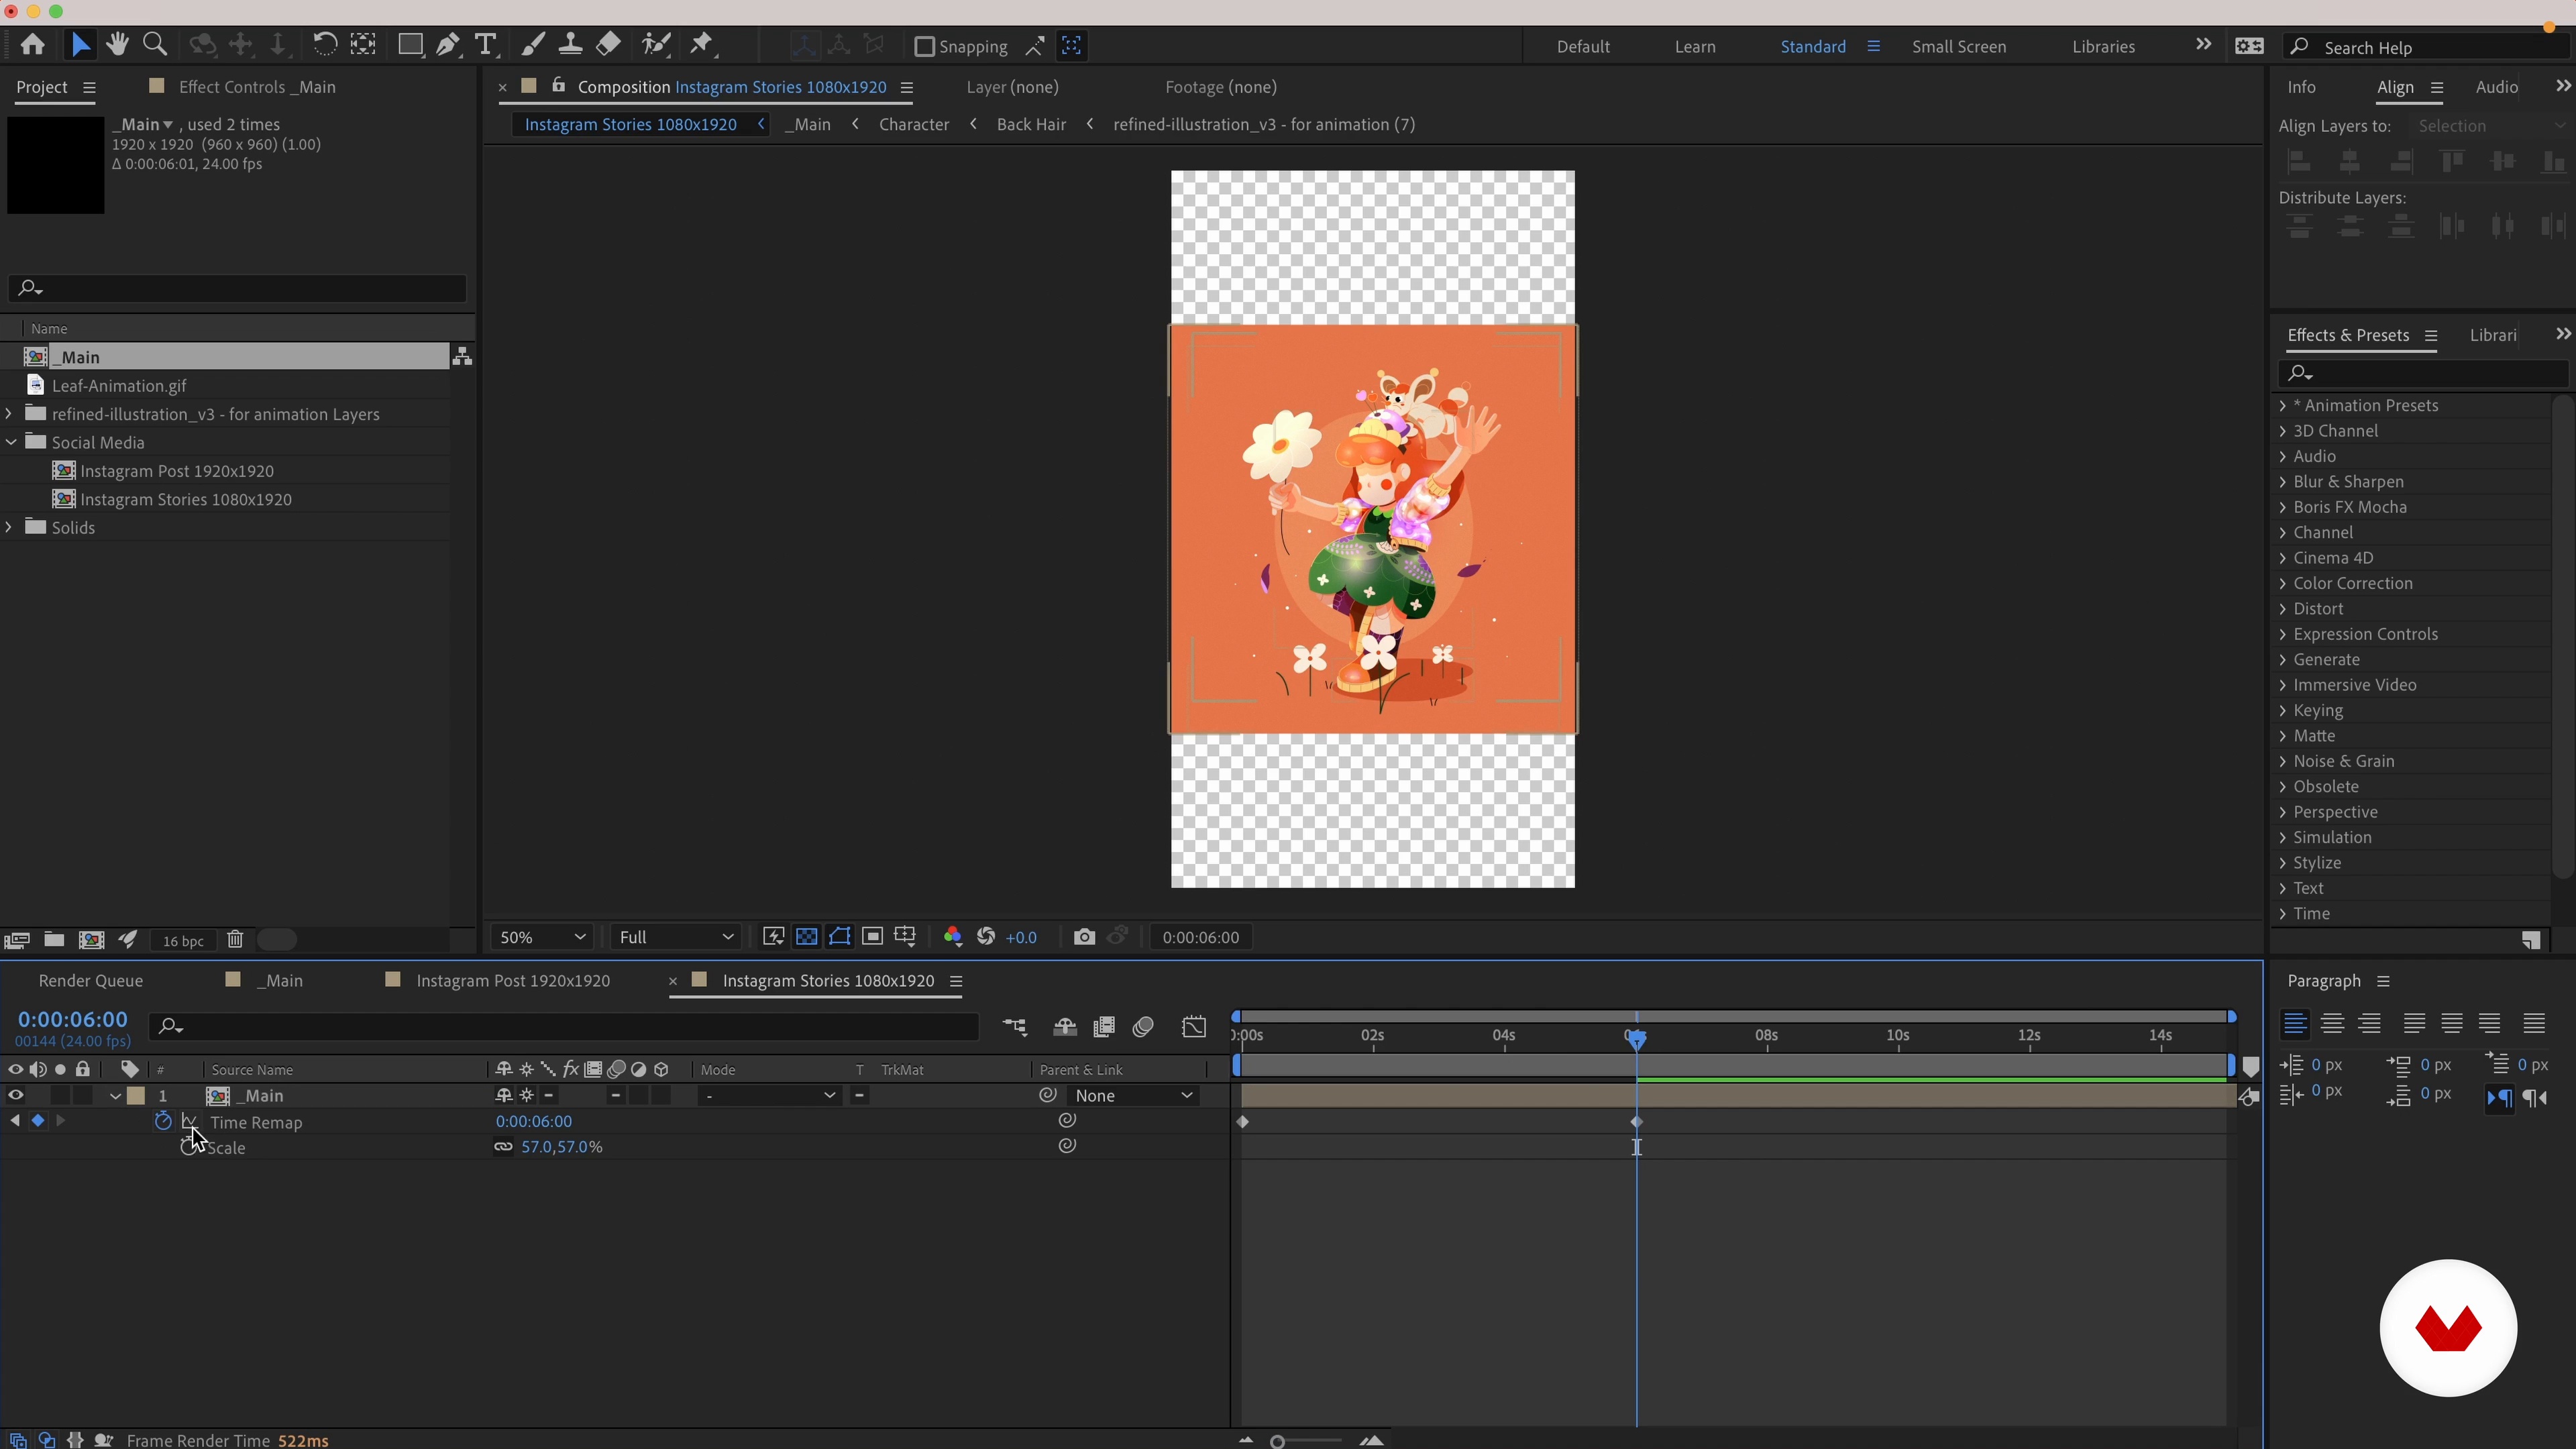Click the snapshot camera icon
Screen dimensions: 2576x1449
1084,937
